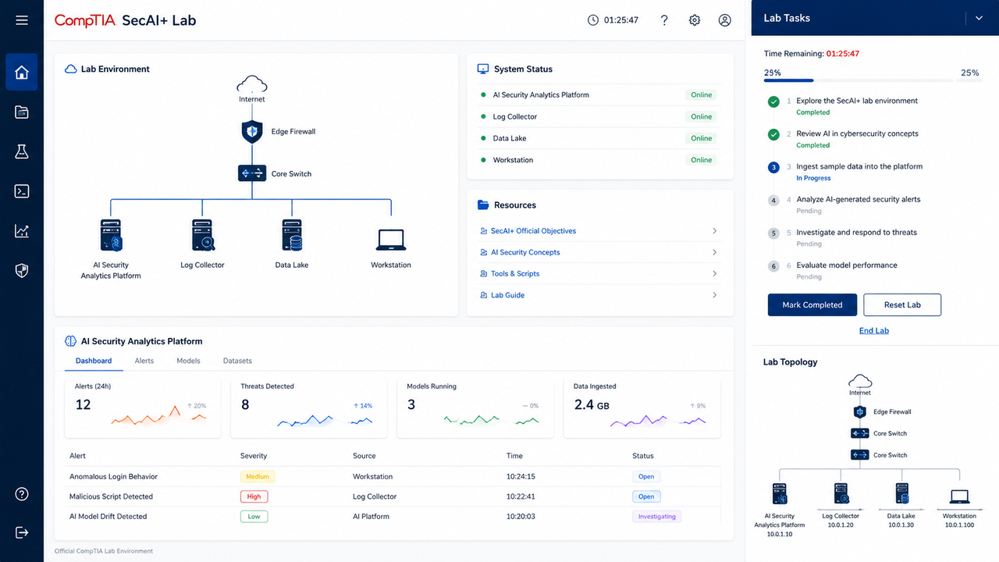
Task: Open the terminal console icon in the sidebar
Action: click(x=22, y=191)
